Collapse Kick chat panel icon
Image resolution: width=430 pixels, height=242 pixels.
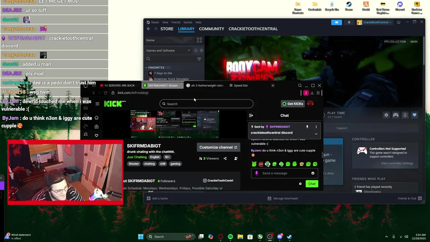[251, 116]
